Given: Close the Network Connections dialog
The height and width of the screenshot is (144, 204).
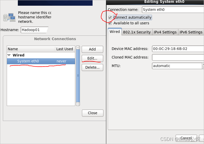Looking at the screenshot, I should [92, 113].
